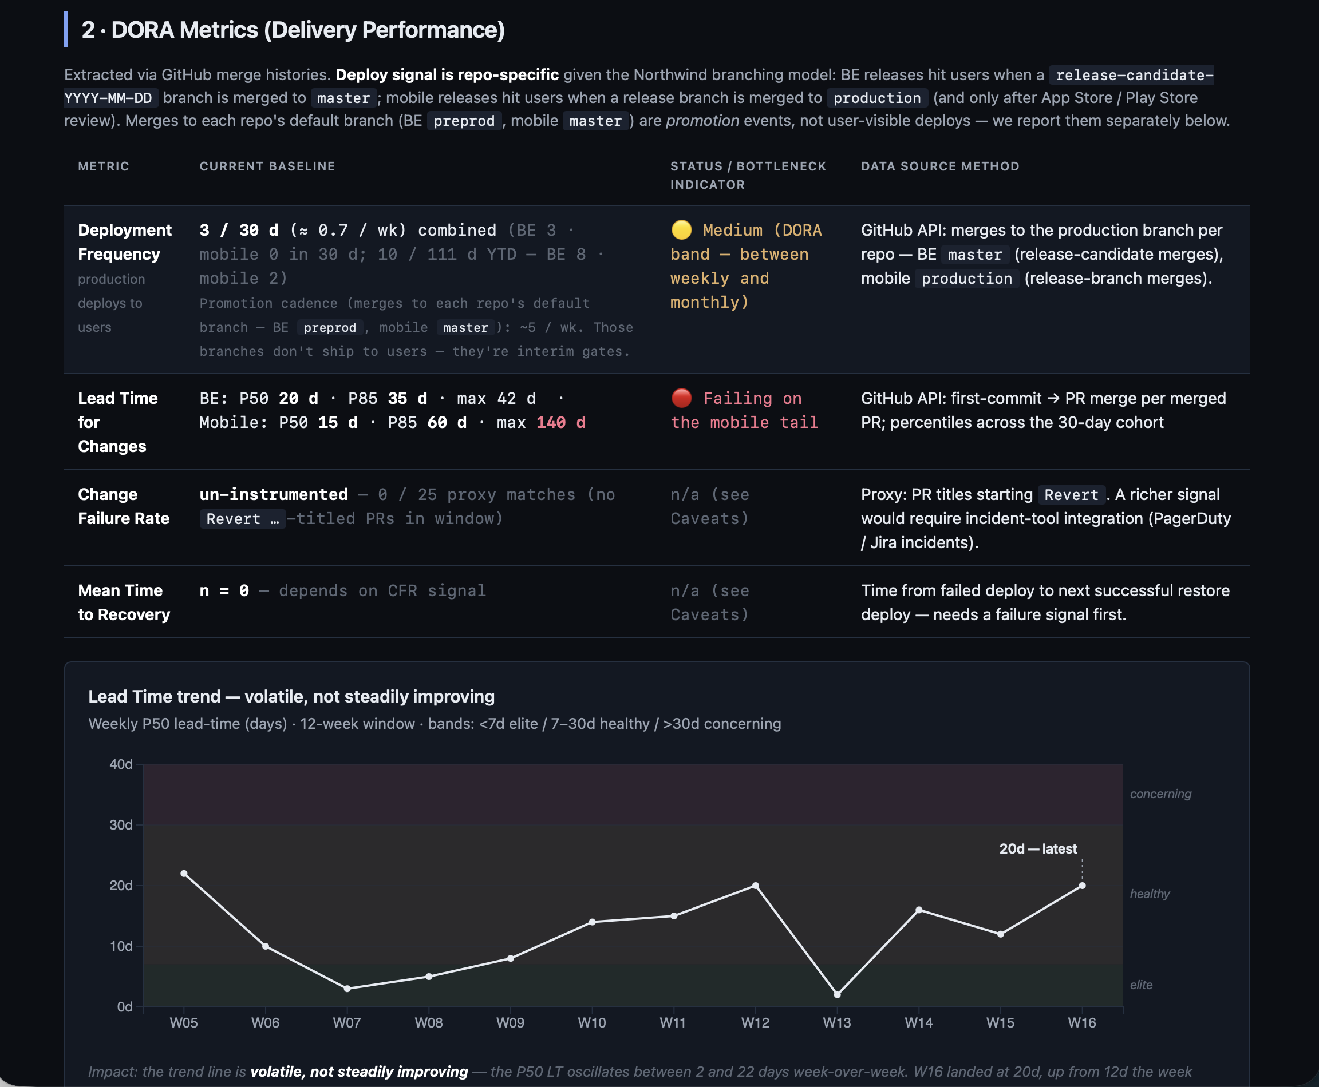Click the 'Time from failed deploy' data source text

point(1045,602)
